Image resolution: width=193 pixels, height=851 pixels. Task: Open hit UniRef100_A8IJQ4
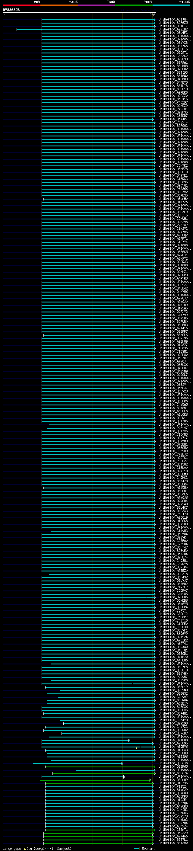[x=173, y=20]
